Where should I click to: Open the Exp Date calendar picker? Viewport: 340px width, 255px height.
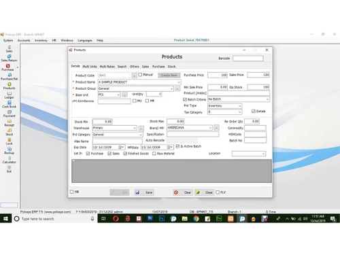pyautogui.click(x=122, y=148)
